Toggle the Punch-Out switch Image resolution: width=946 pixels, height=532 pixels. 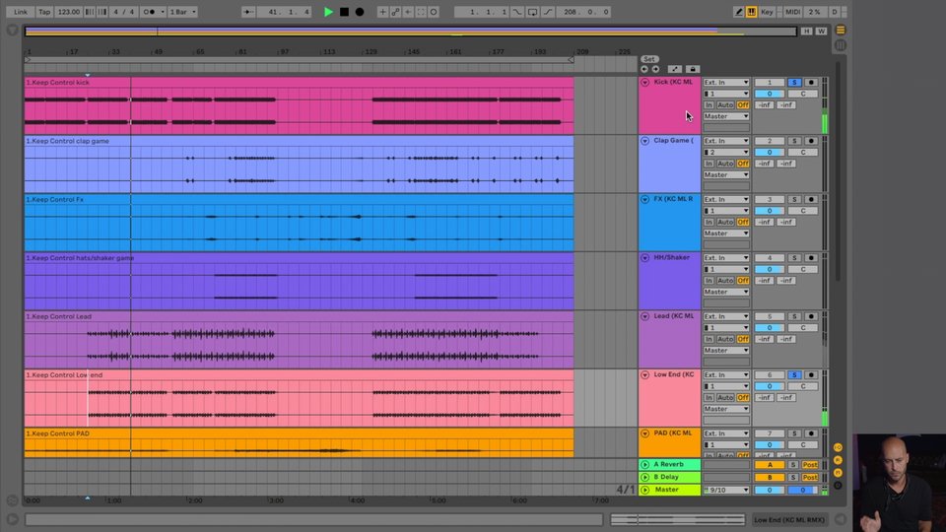click(x=548, y=12)
